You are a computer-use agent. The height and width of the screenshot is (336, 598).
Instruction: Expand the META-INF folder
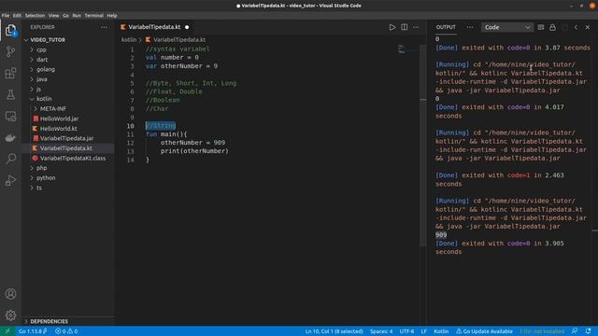coord(53,108)
